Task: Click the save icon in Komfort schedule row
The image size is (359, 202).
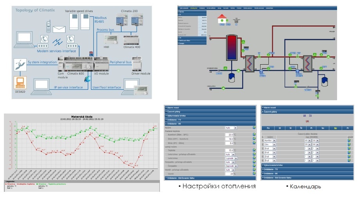Action: pos(349,140)
